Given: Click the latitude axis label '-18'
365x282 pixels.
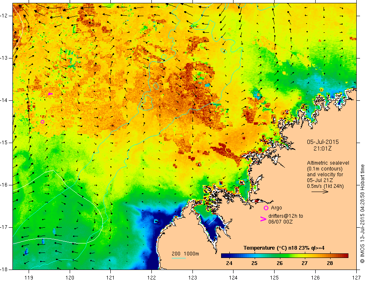Looking at the screenshot, I should point(4,270).
